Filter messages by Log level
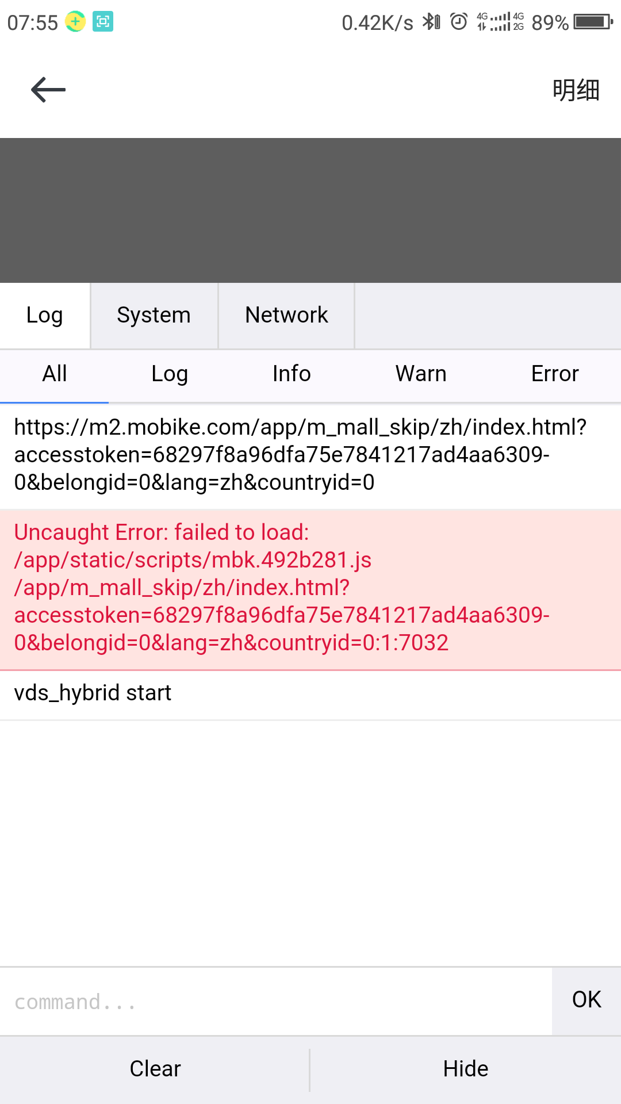621x1104 pixels. [170, 374]
